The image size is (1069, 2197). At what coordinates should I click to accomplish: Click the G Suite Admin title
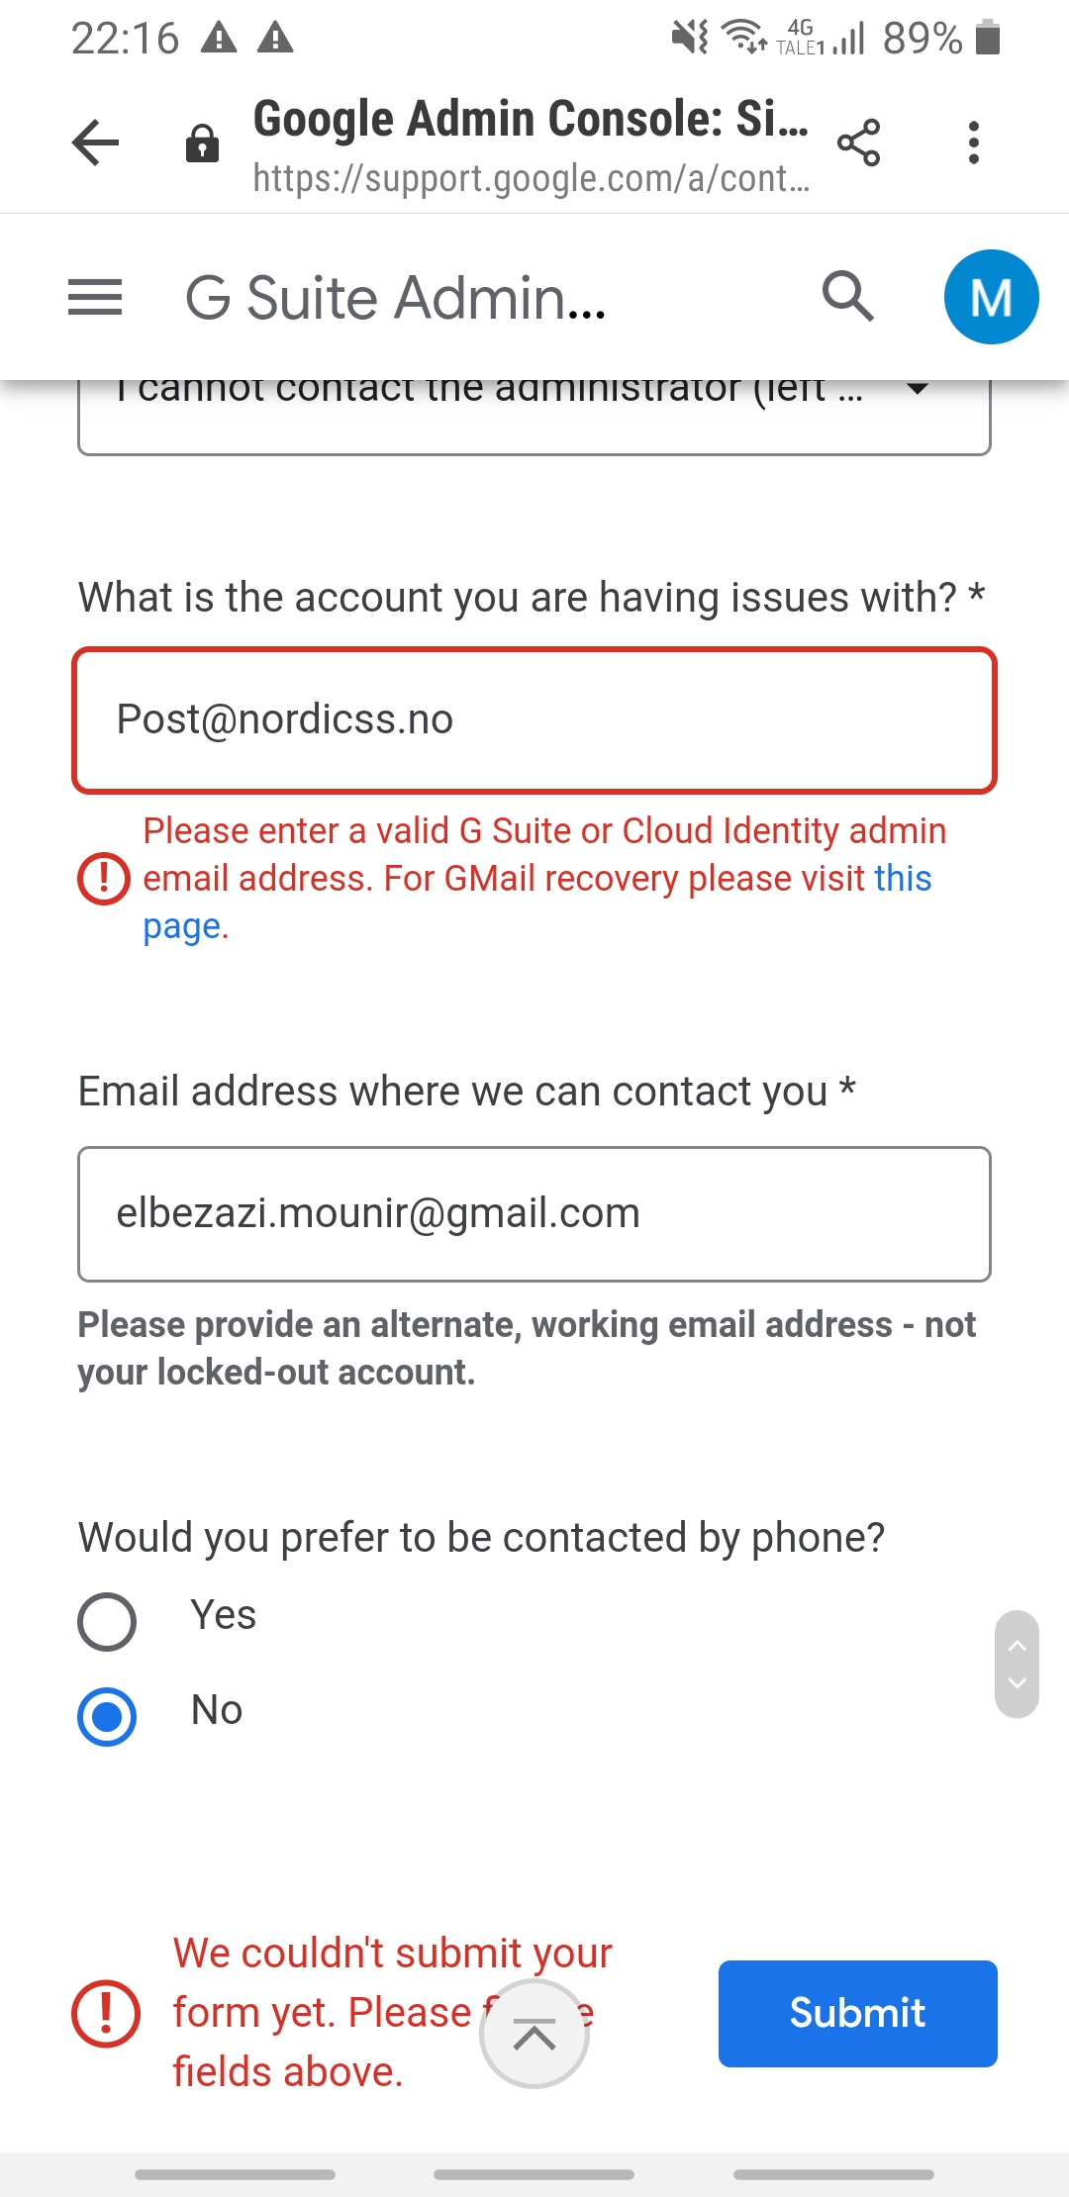pyautogui.click(x=396, y=297)
